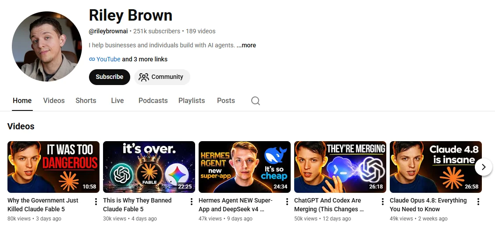Open options menu for 'Claude Opus 4.8' video
Screen dimensions: 495x231
coord(478,202)
